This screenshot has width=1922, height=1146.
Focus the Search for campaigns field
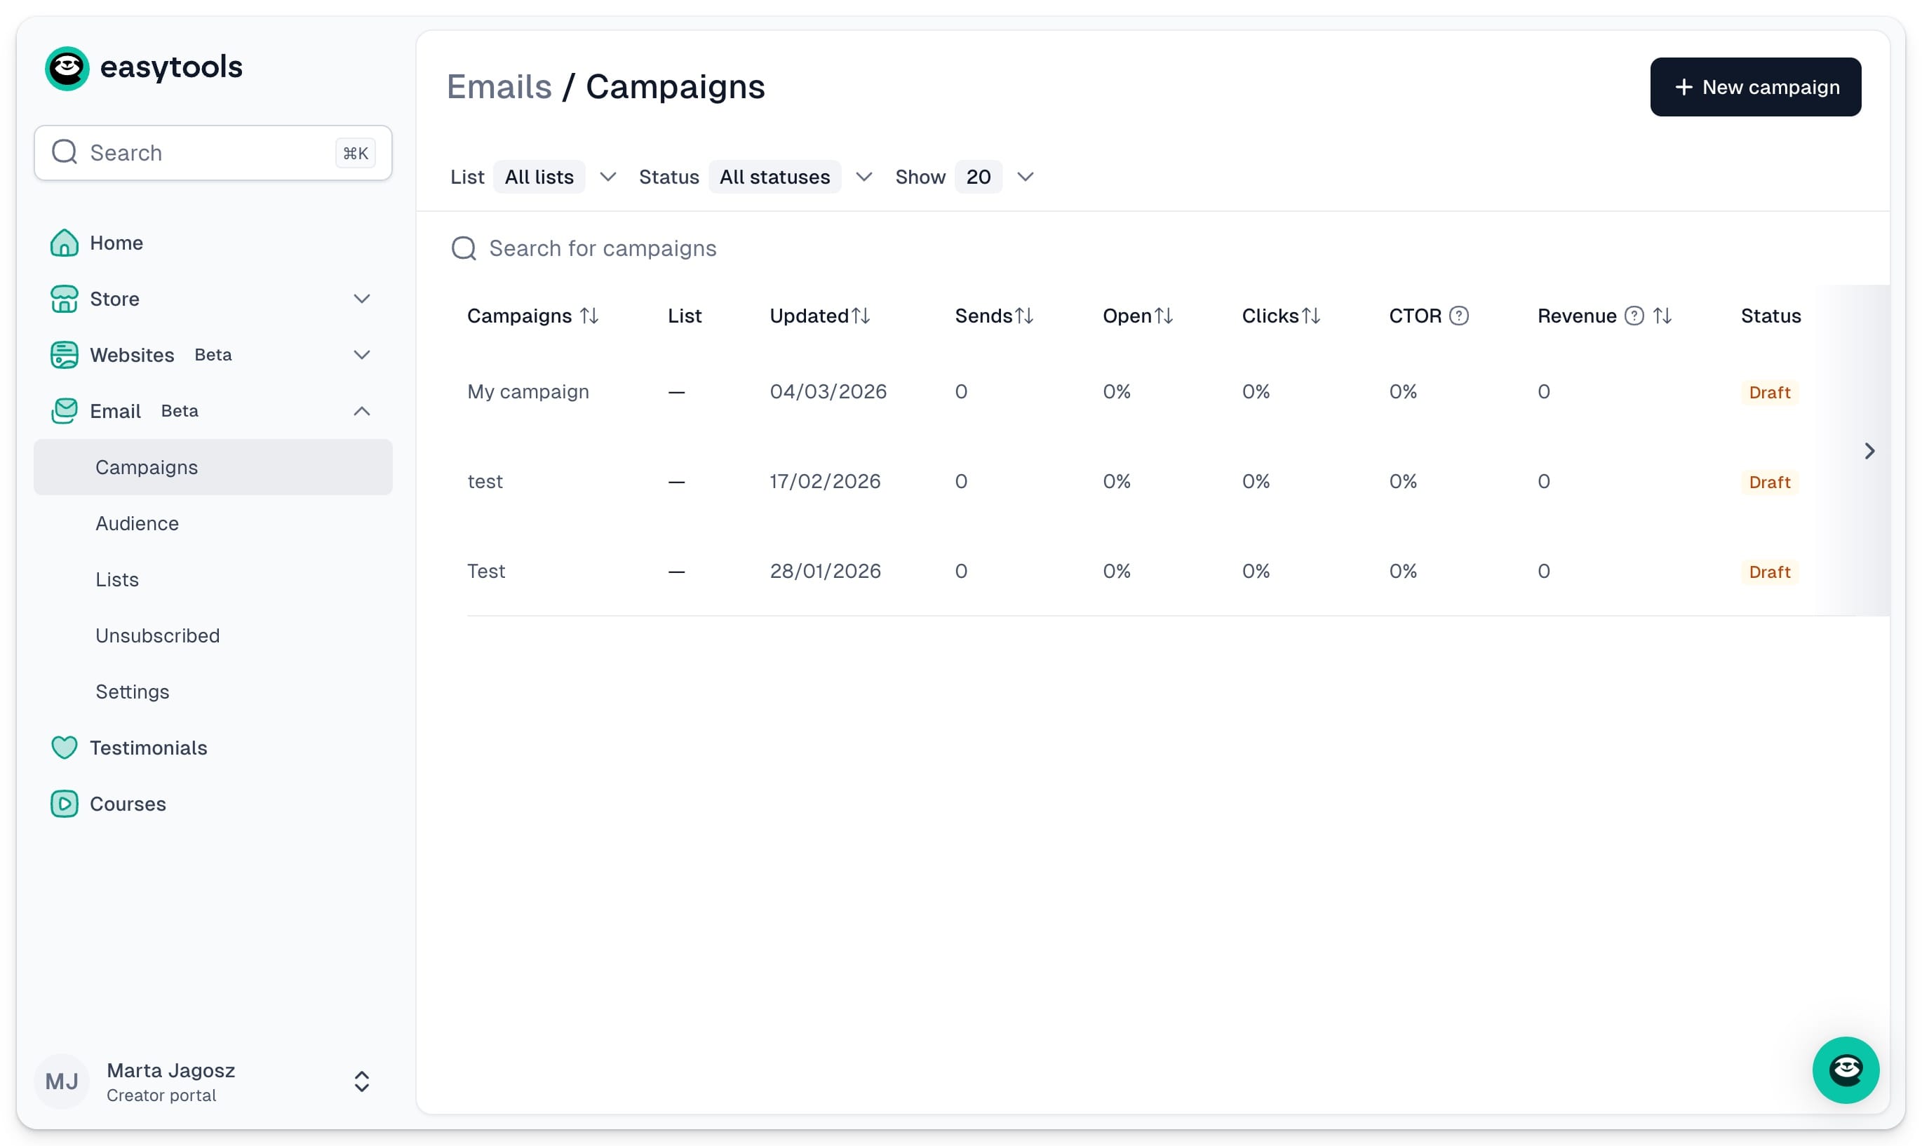tap(603, 249)
